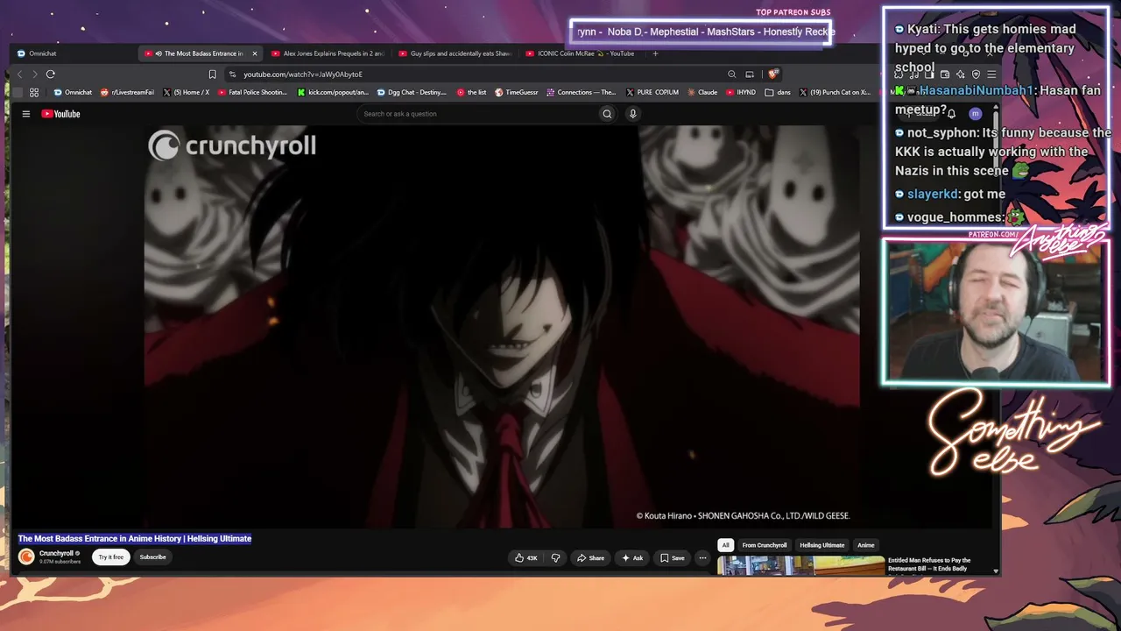Open the Dgg Chat - Destiny bookmark
Image resolution: width=1121 pixels, height=631 pixels.
pyautogui.click(x=412, y=92)
